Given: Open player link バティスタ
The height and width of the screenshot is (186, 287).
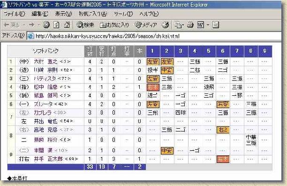Looking at the screenshot, I should pyautogui.click(x=45, y=78).
